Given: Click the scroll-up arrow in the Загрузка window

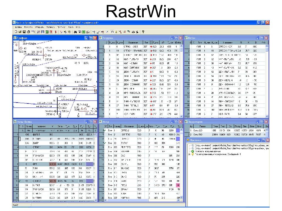Looking at the screenshot, I should [181, 46].
